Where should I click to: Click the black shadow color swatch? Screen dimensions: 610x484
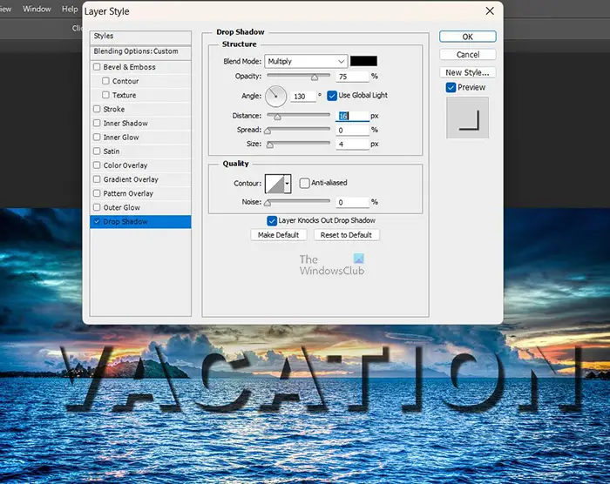[x=363, y=61]
